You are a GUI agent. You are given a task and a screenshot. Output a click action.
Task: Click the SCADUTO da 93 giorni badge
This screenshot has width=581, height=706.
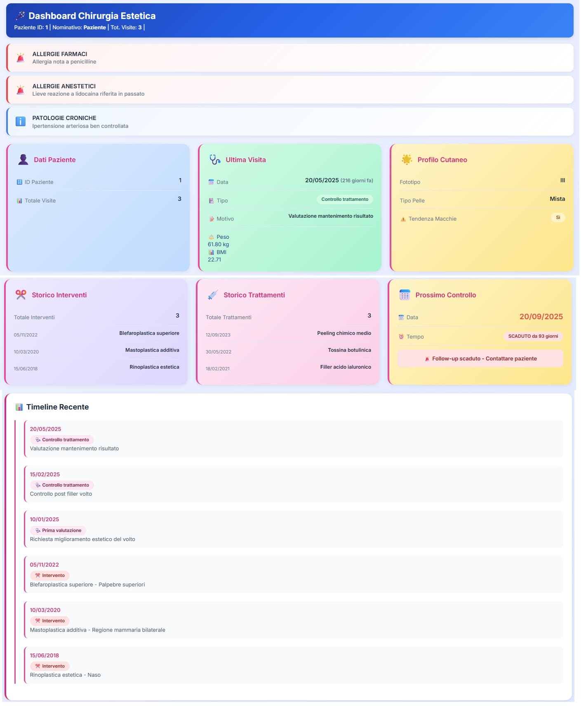tap(533, 337)
